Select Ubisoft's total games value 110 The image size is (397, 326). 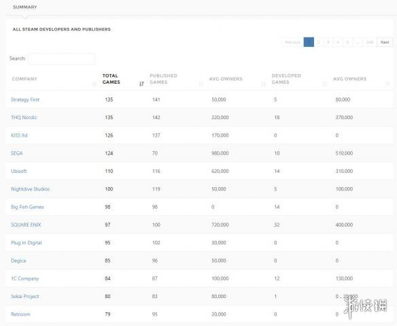109,171
